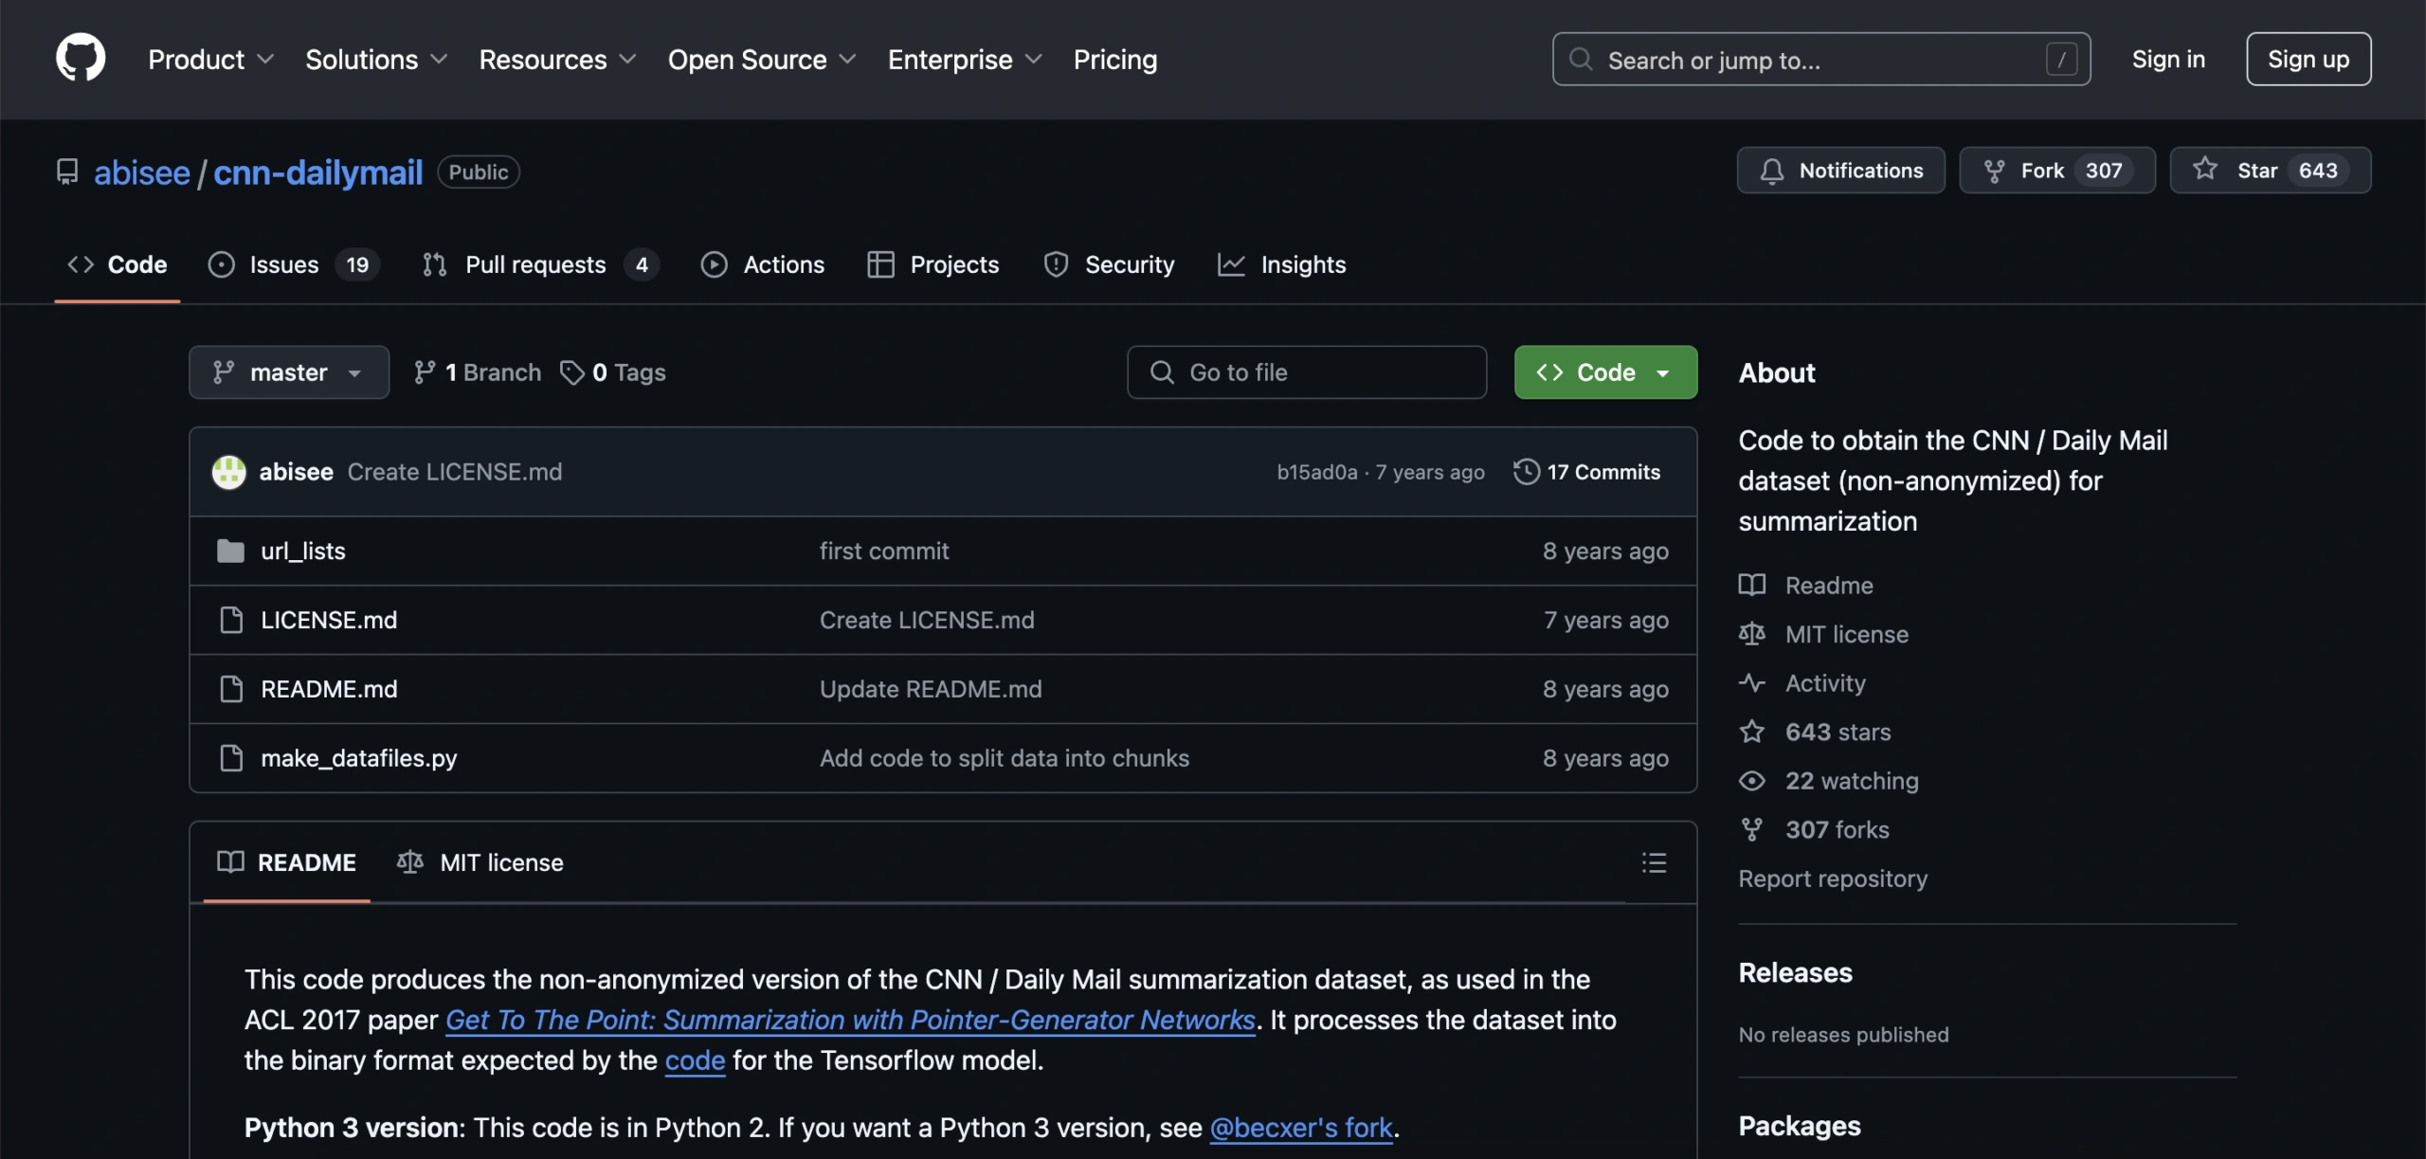
Task: Click the fork icon beside 307 forks
Action: click(1752, 829)
